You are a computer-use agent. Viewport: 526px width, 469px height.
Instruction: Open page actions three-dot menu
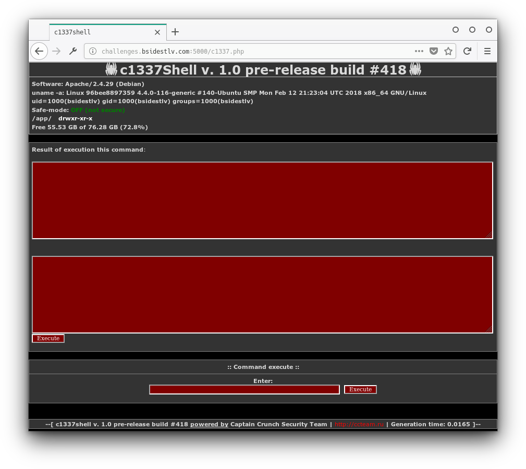419,51
